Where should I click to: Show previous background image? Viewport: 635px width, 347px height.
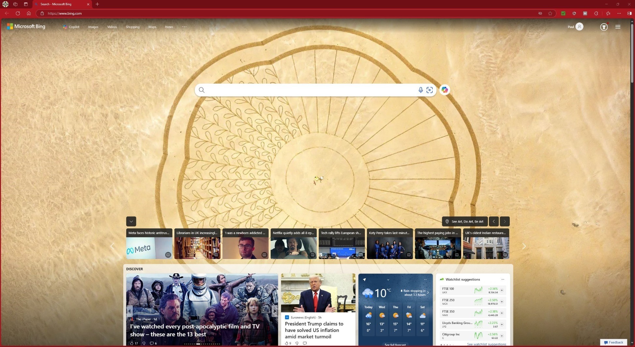click(x=494, y=222)
